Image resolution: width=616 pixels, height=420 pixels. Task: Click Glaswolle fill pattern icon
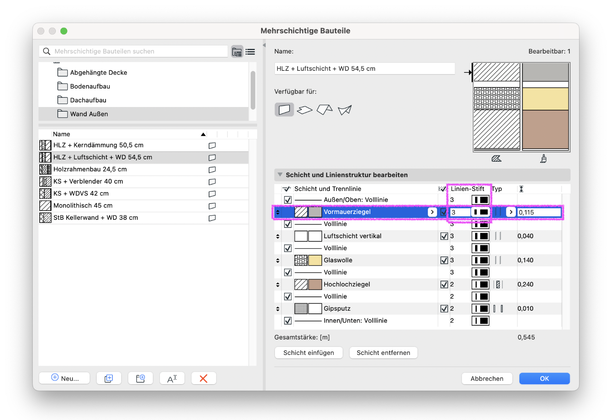[301, 260]
